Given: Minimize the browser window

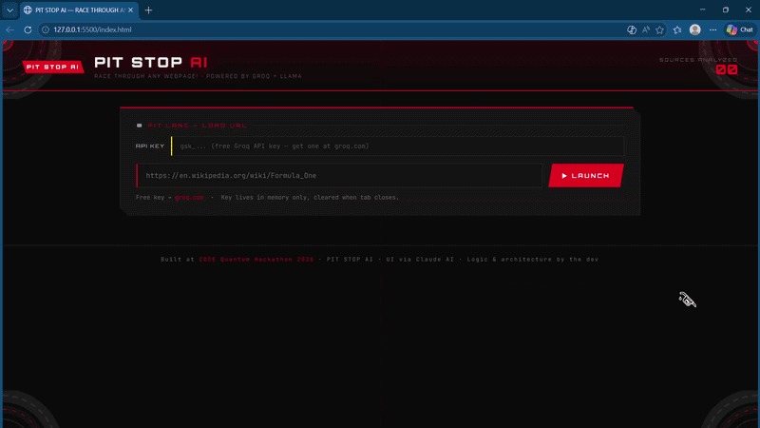Looking at the screenshot, I should 702,10.
